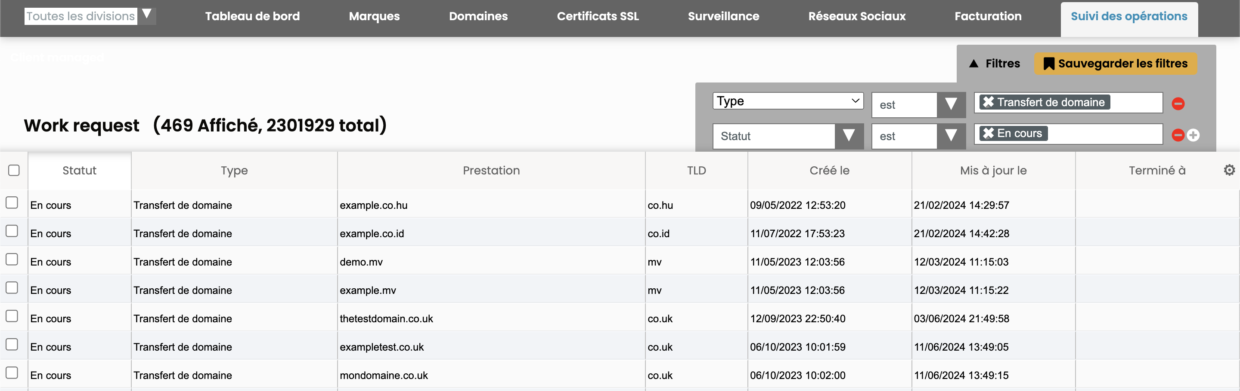Check the exampletest.co.uk row checkbox
The image size is (1240, 391).
coord(12,345)
